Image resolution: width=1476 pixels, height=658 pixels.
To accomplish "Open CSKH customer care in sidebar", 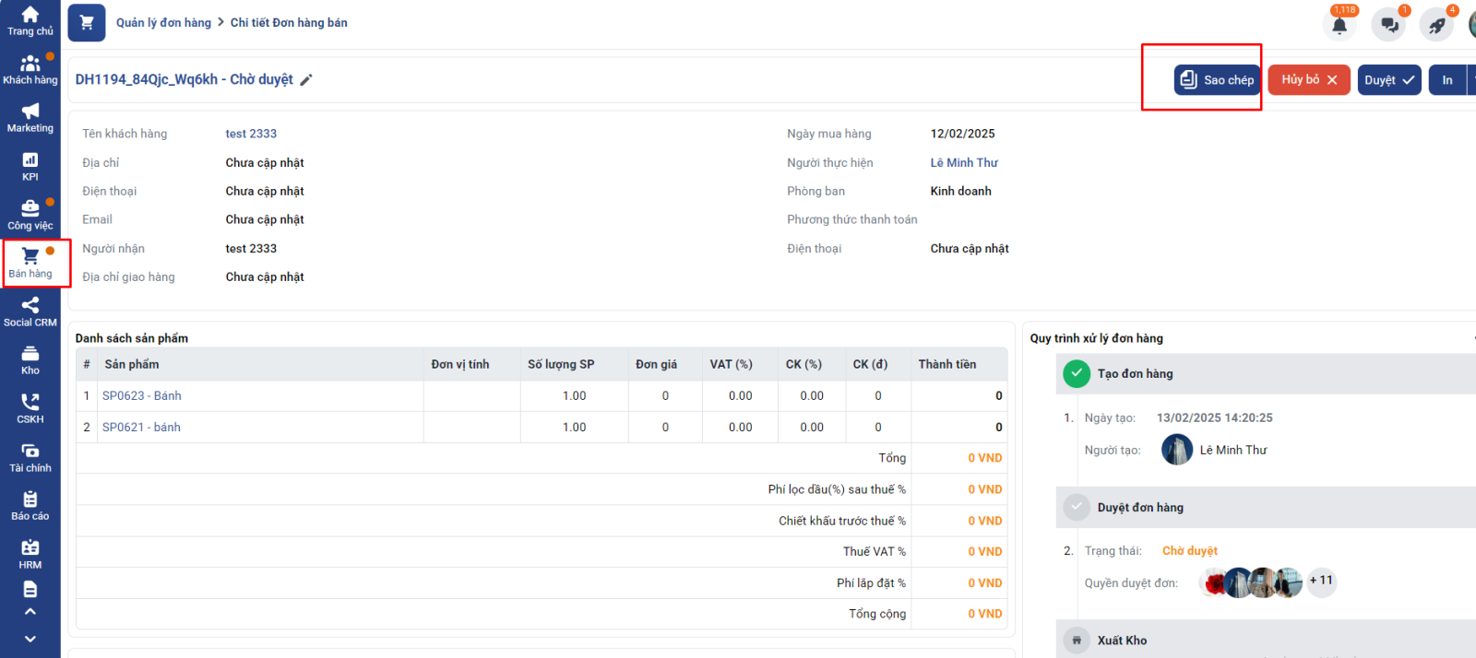I will [x=30, y=408].
